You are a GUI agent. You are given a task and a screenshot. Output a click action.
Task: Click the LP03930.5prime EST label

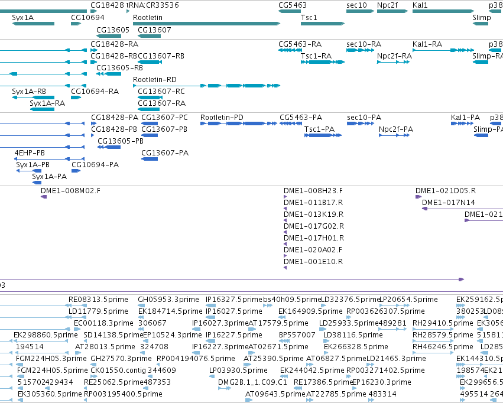click(238, 371)
